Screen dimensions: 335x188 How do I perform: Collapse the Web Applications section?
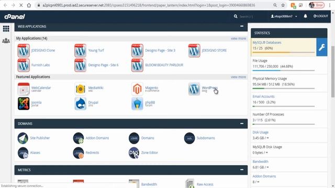242,26
